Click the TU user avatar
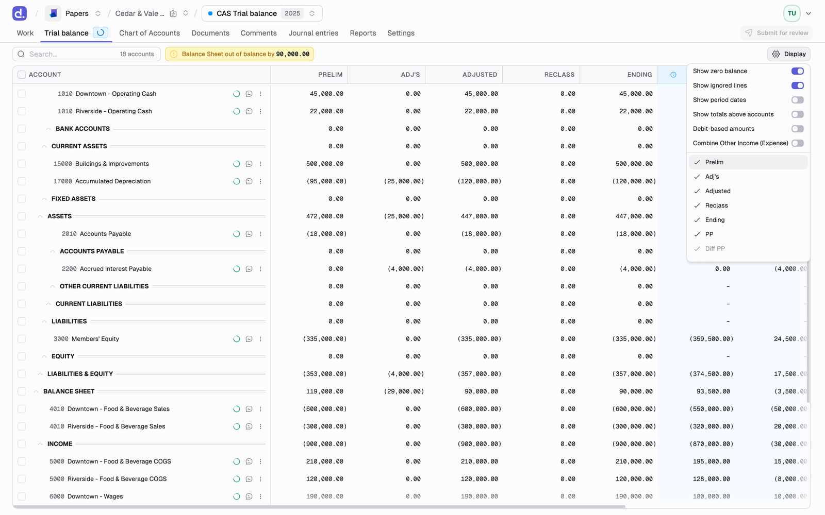 (x=792, y=13)
